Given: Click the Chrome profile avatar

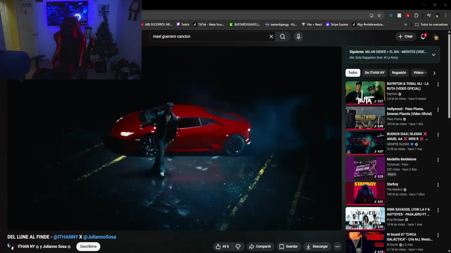Looking at the screenshot, I should (x=437, y=15).
